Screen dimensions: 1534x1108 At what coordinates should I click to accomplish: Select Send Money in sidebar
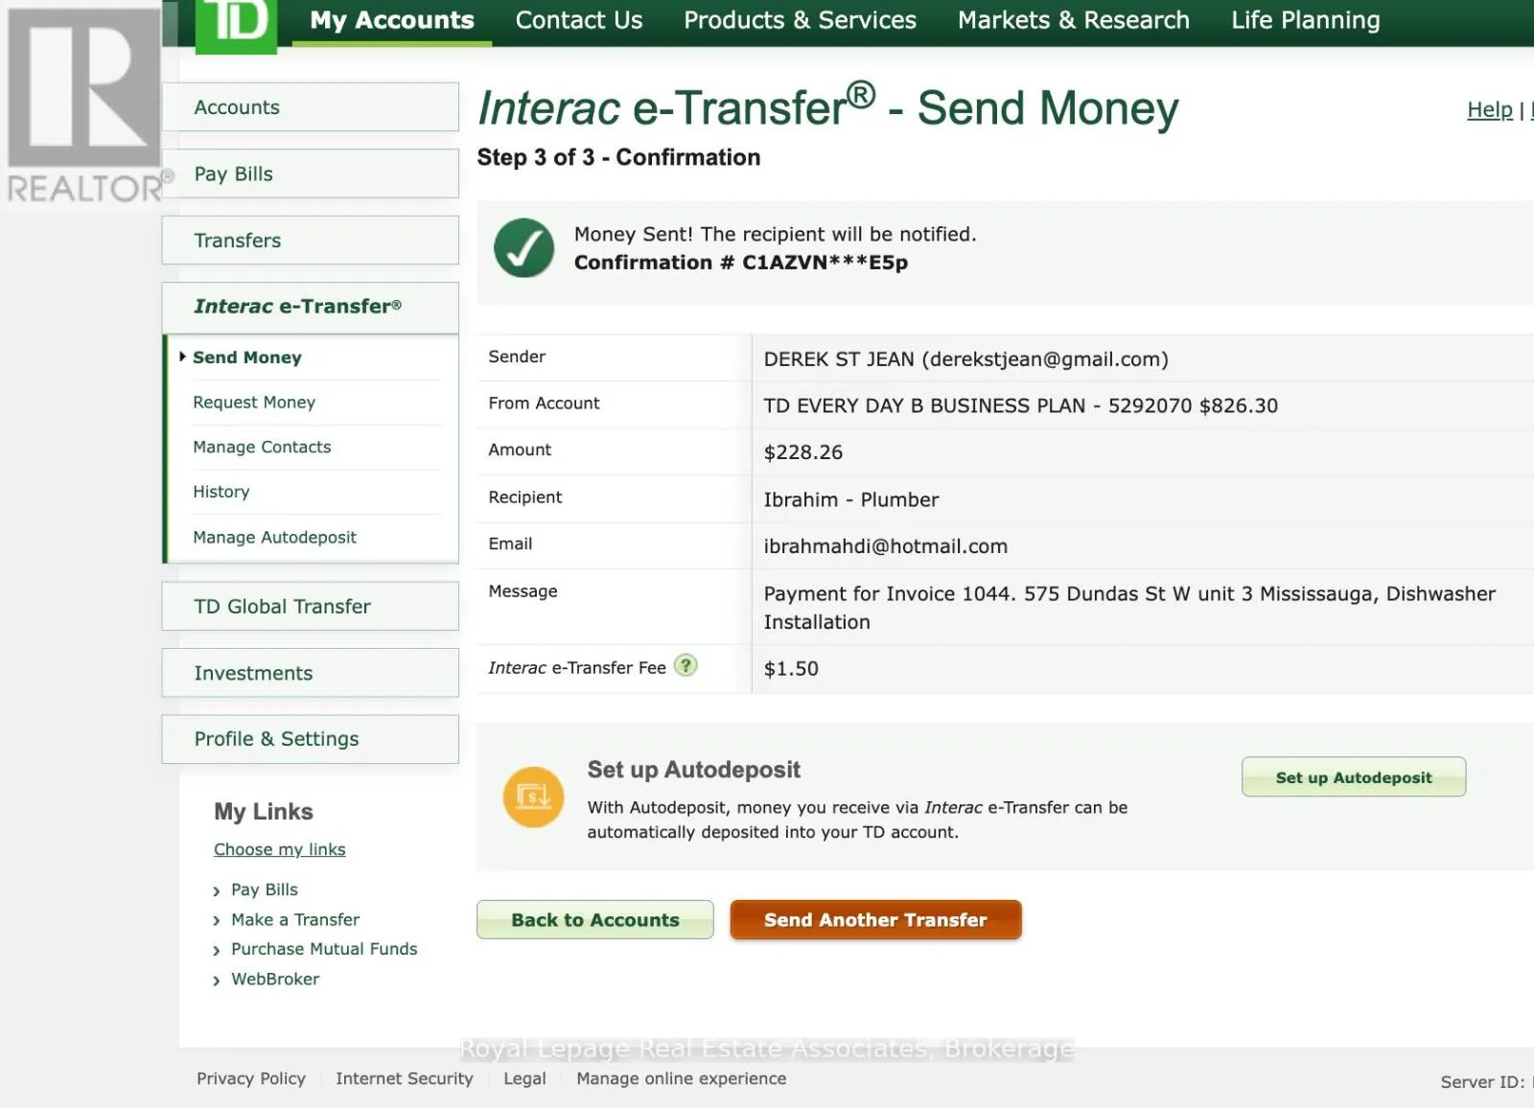247,358
